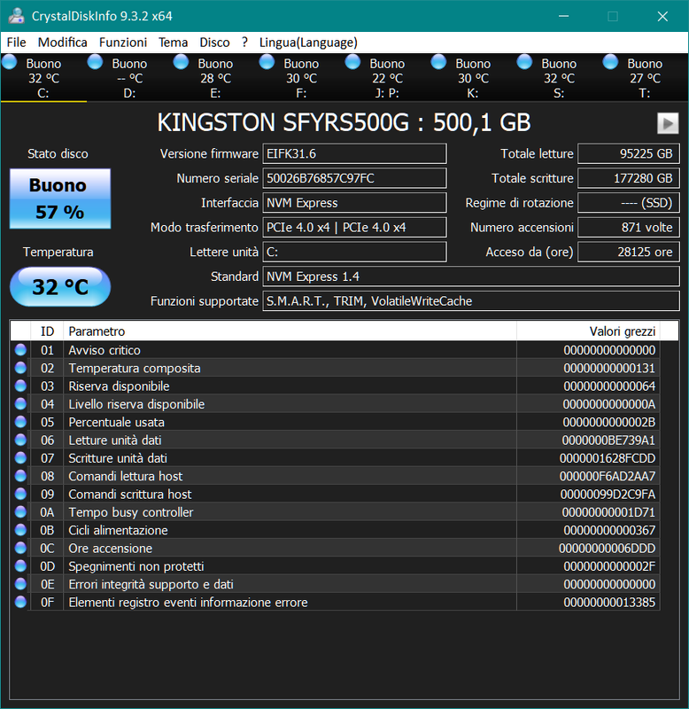This screenshot has width=689, height=709.
Task: Click the Funzioni supportate field
Action: (x=471, y=300)
